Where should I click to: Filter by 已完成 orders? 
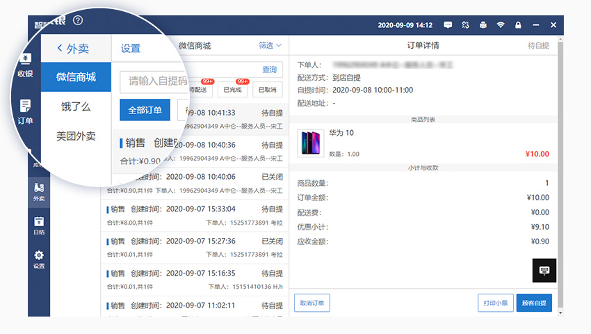tap(232, 90)
